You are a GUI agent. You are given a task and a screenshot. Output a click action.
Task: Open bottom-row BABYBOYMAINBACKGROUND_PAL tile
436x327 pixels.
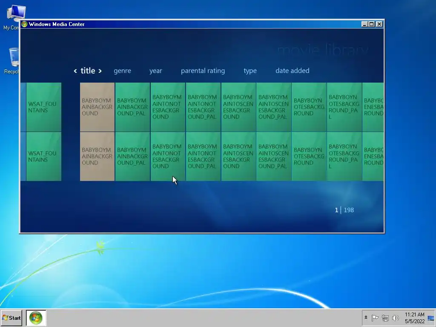133,157
